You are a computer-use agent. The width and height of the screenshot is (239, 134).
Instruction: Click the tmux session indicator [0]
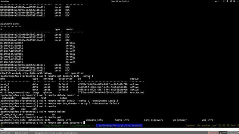pyautogui.click(x=1, y=125)
